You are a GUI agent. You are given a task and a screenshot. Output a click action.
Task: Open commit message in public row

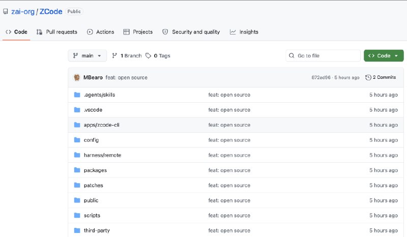point(229,200)
